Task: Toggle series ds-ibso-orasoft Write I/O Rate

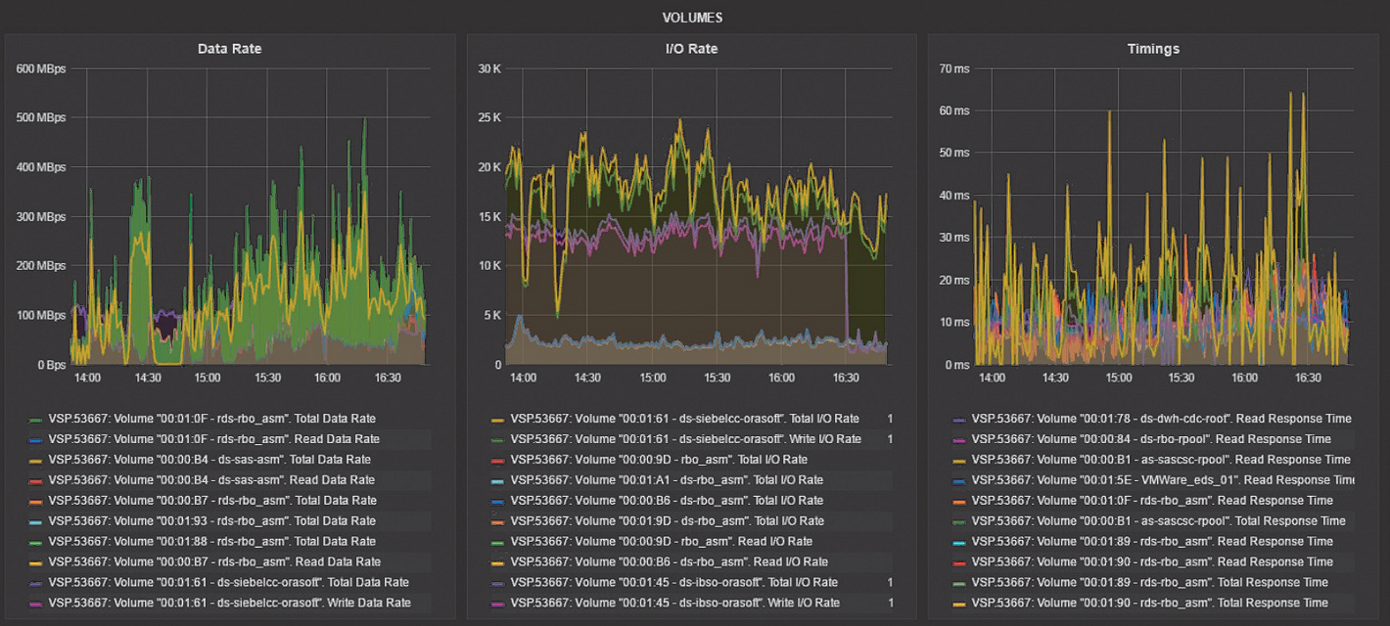Action: pyautogui.click(x=674, y=604)
